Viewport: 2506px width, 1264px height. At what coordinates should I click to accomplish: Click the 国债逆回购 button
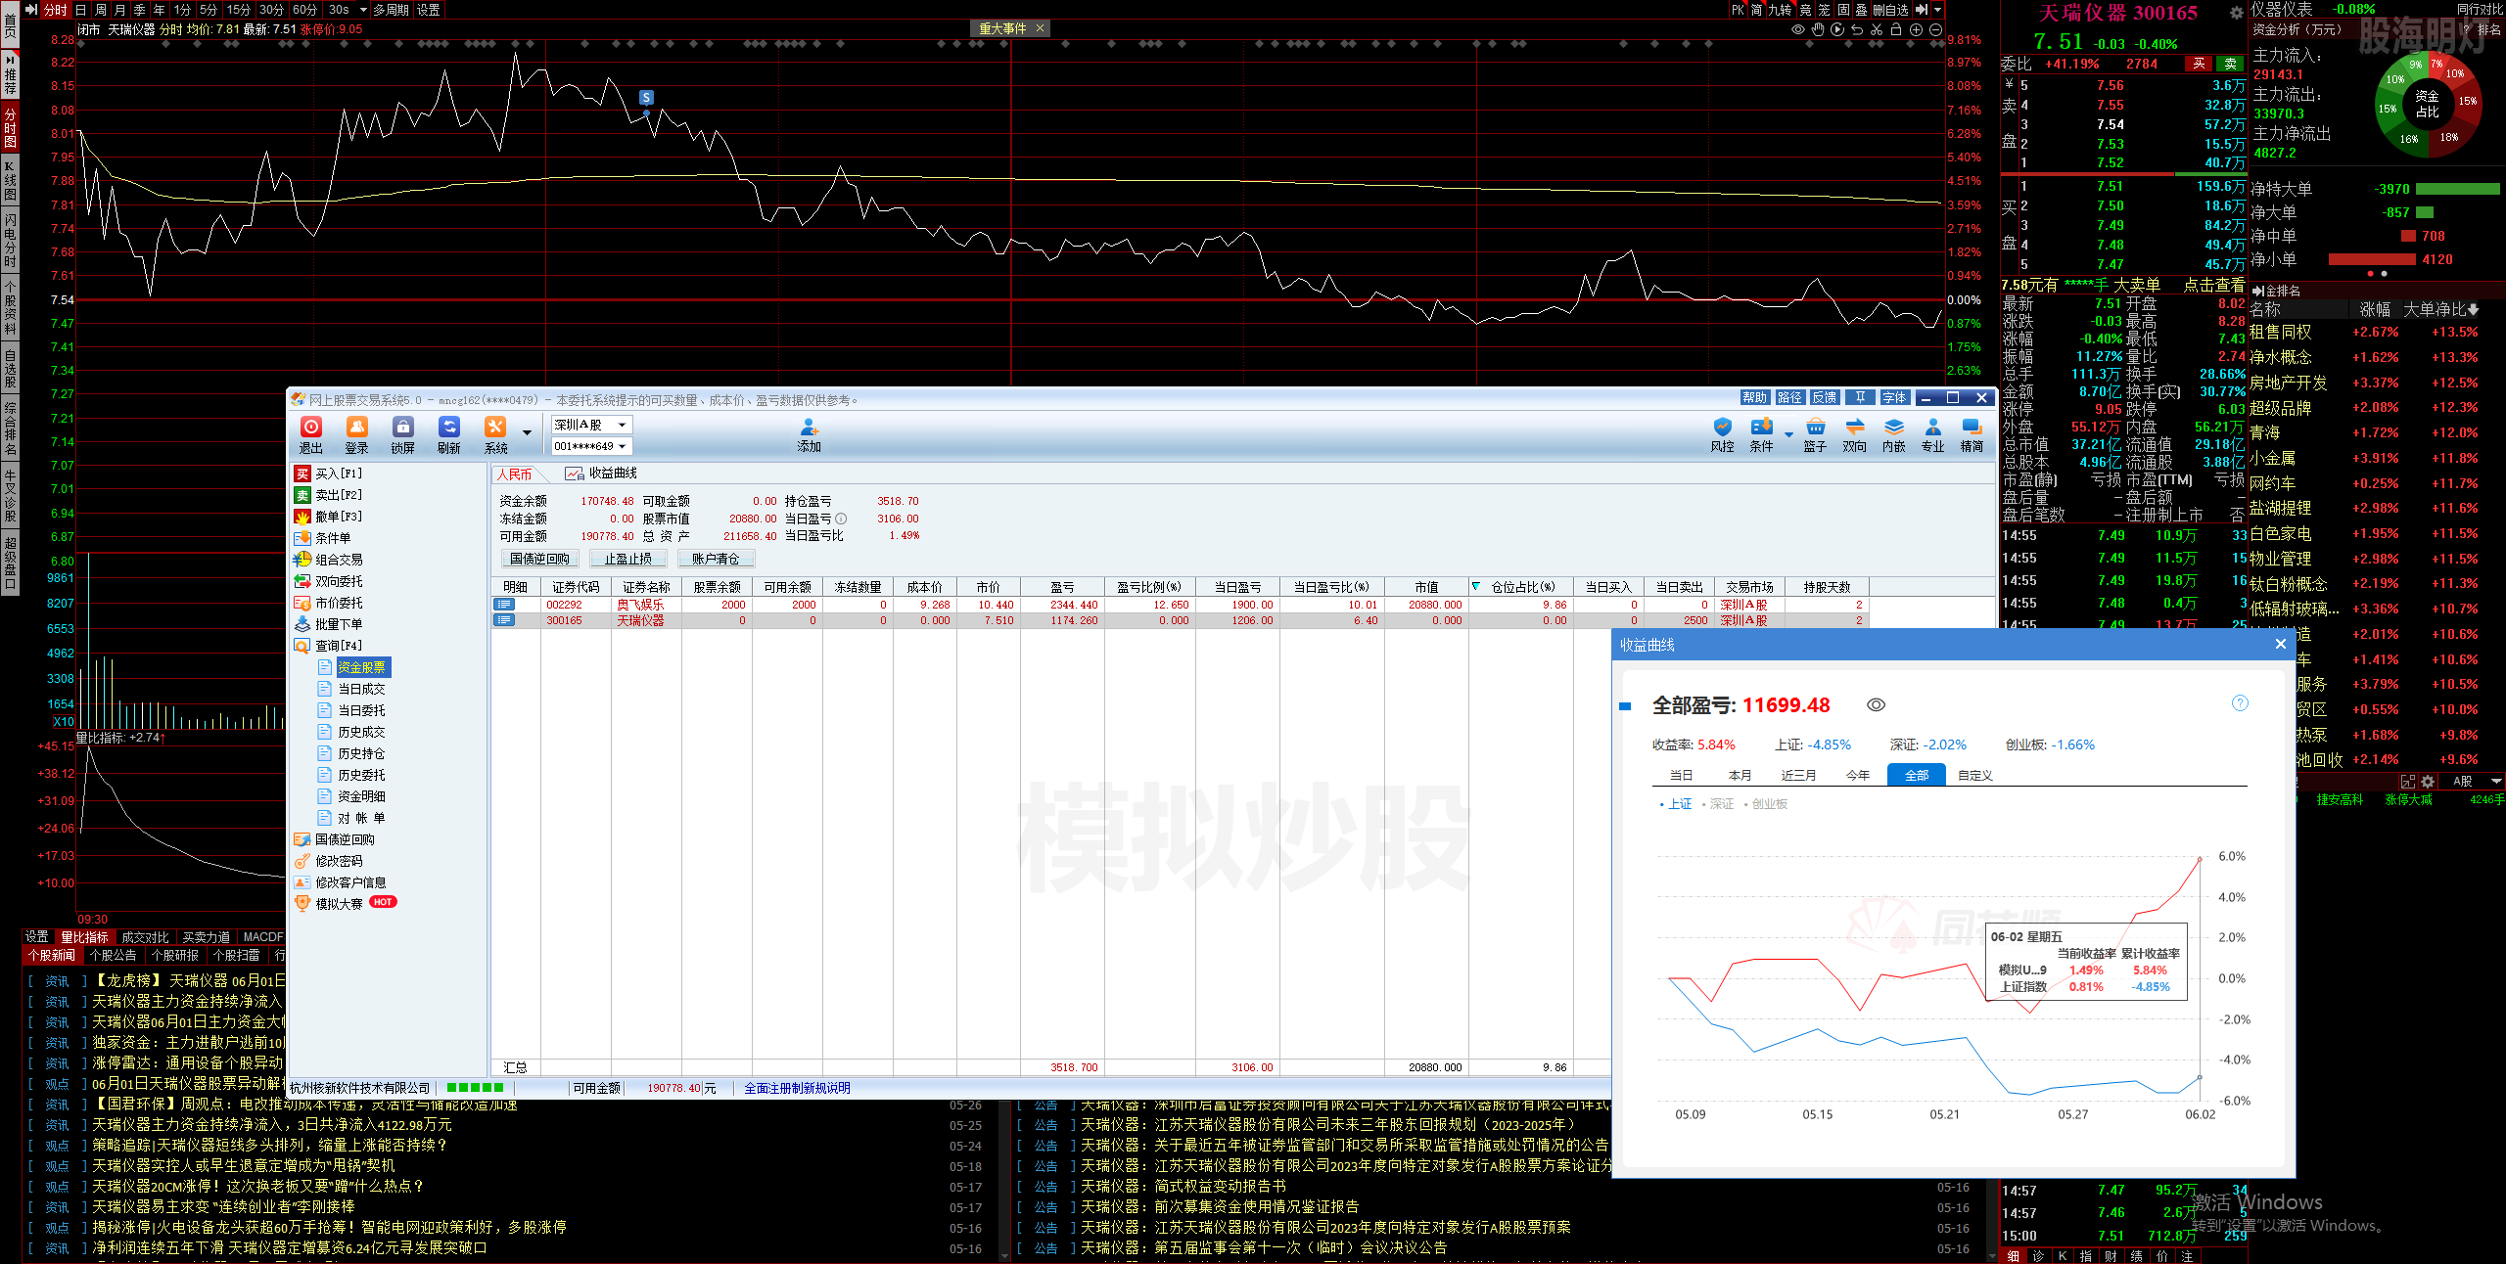coord(539,559)
